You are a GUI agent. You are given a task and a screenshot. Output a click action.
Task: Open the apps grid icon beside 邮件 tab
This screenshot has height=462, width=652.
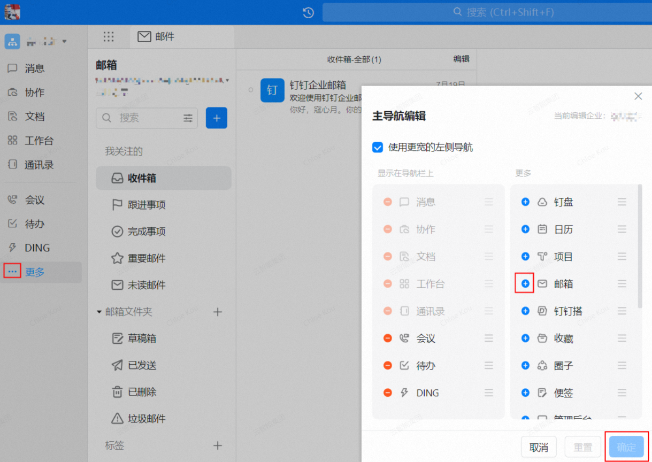coord(109,36)
